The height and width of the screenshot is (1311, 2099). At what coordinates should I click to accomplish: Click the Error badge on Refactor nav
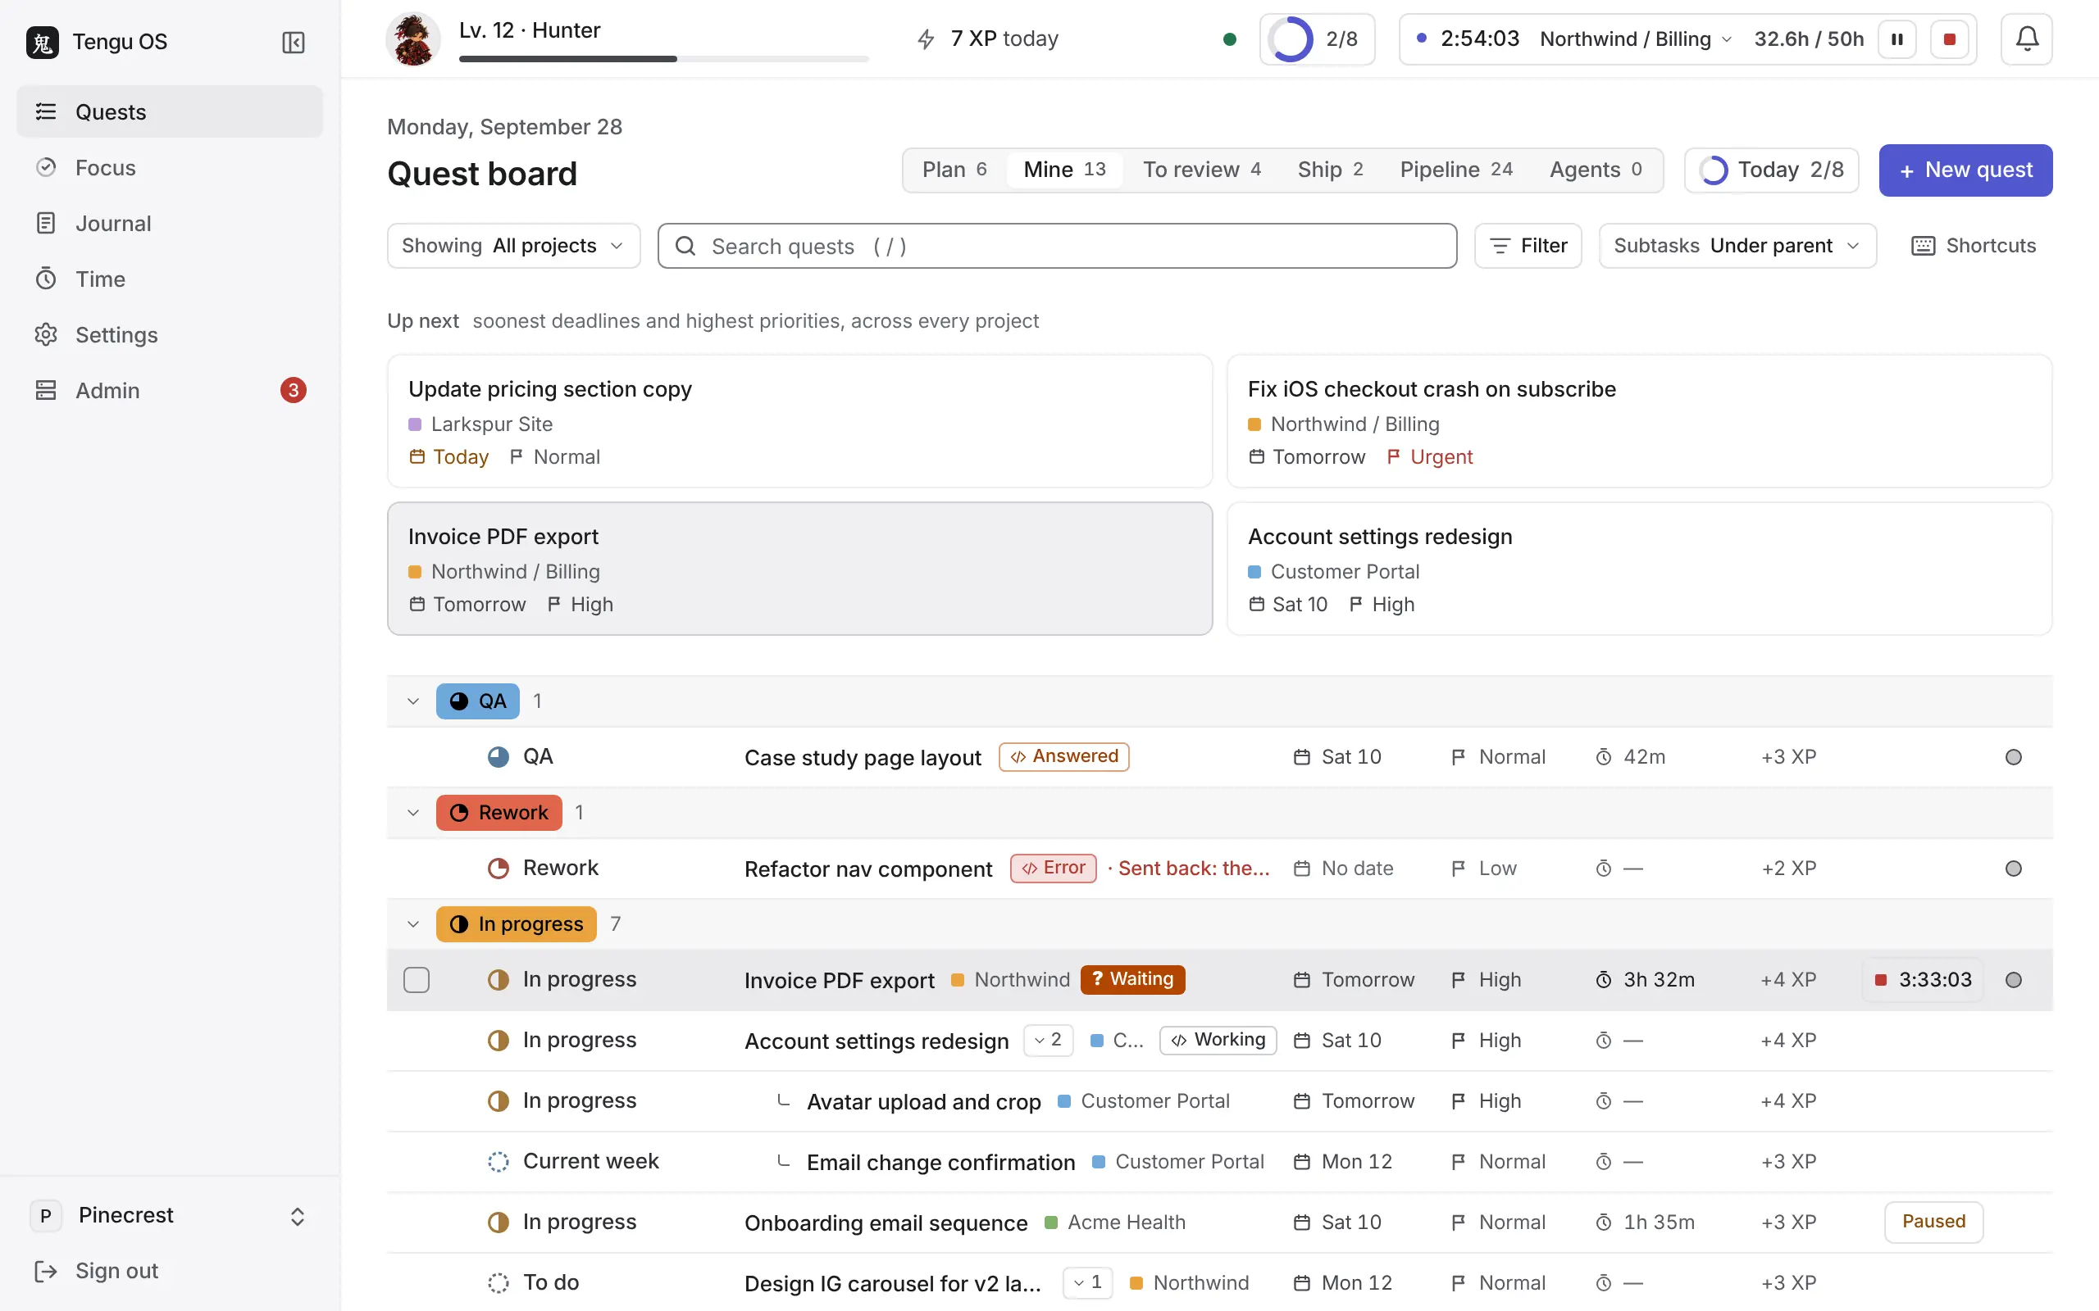pyautogui.click(x=1053, y=868)
